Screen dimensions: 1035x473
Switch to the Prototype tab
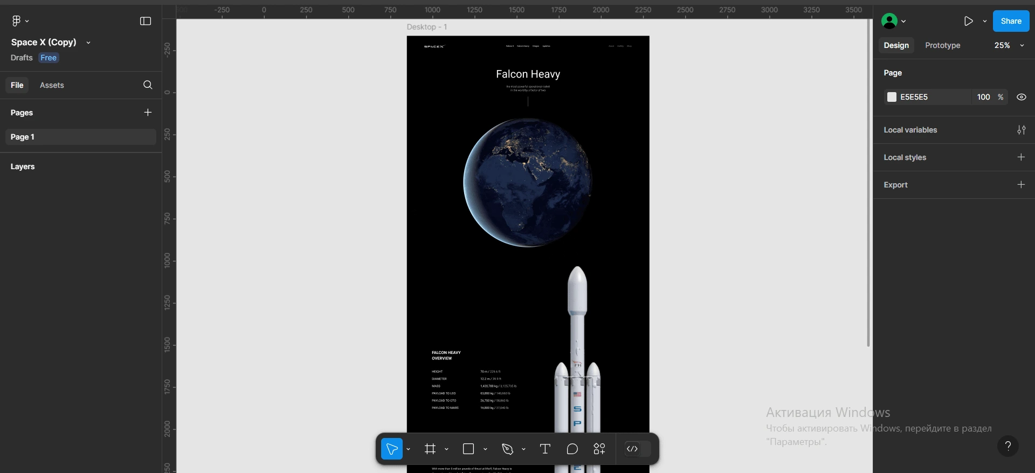pyautogui.click(x=942, y=45)
